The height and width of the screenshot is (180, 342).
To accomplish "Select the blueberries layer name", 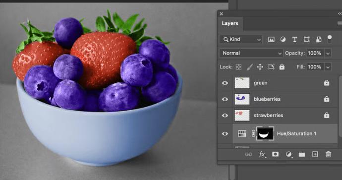I will pyautogui.click(x=267, y=99).
